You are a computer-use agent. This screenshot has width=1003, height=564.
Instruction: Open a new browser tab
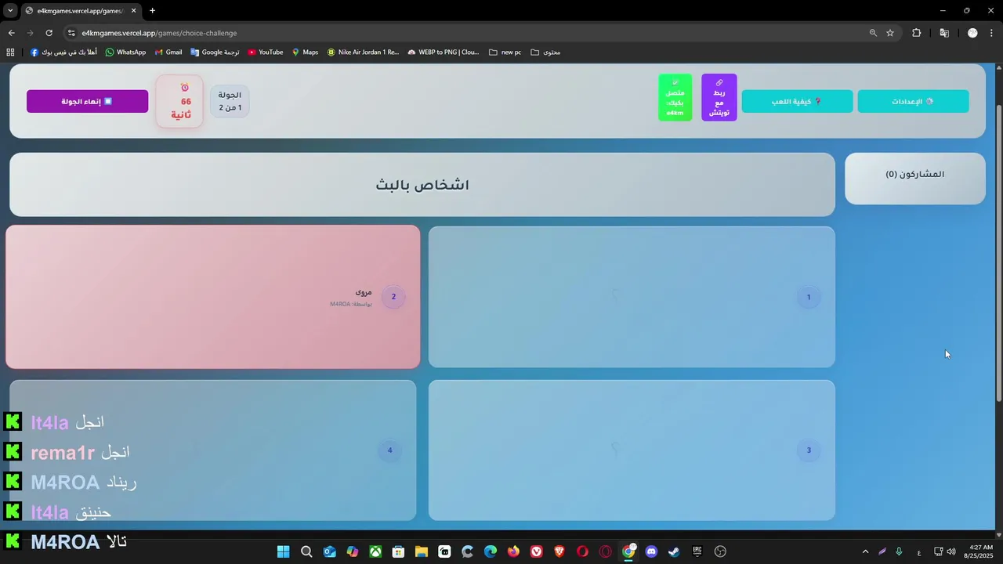[152, 11]
